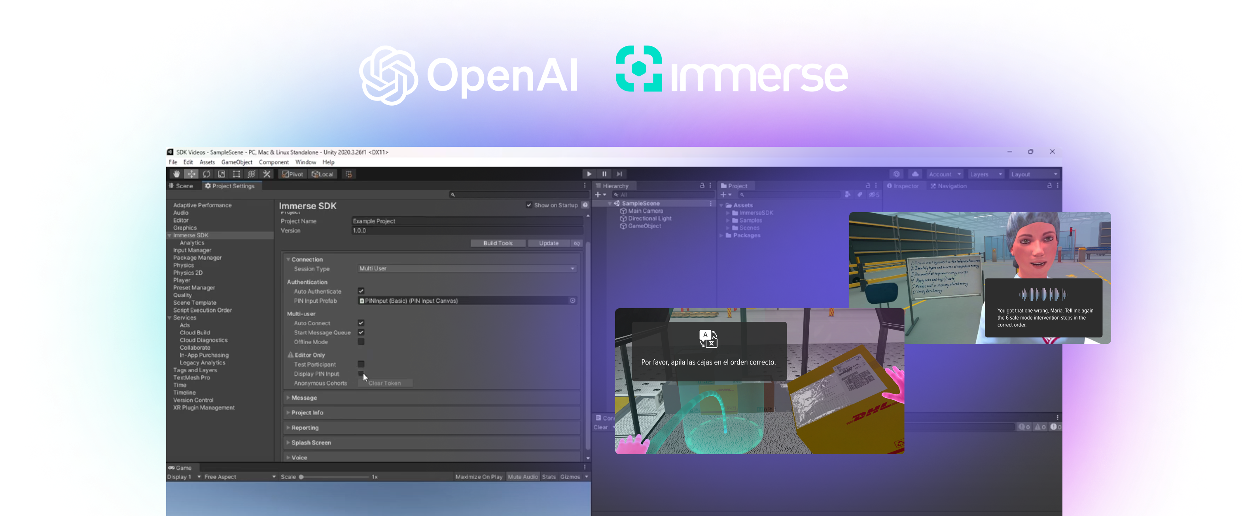Select the Rotate tool
1242x516 pixels.
(x=206, y=174)
